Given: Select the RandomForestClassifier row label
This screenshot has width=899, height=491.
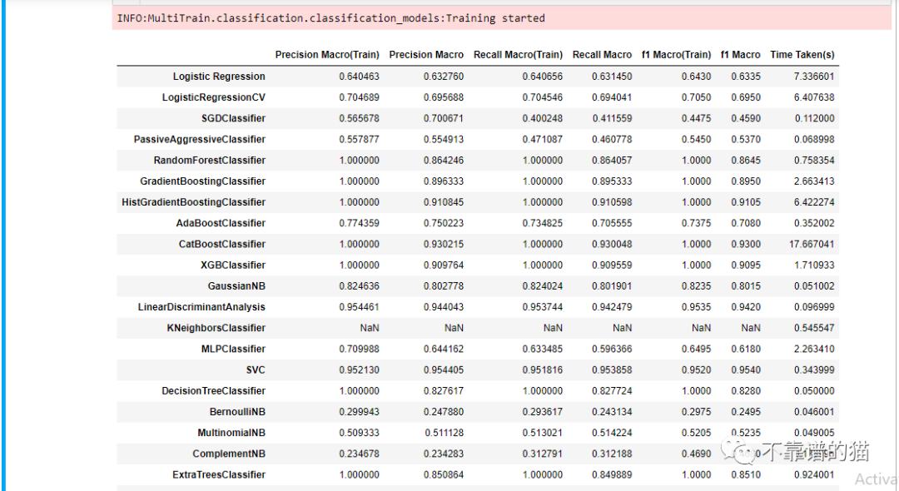Looking at the screenshot, I should (209, 161).
